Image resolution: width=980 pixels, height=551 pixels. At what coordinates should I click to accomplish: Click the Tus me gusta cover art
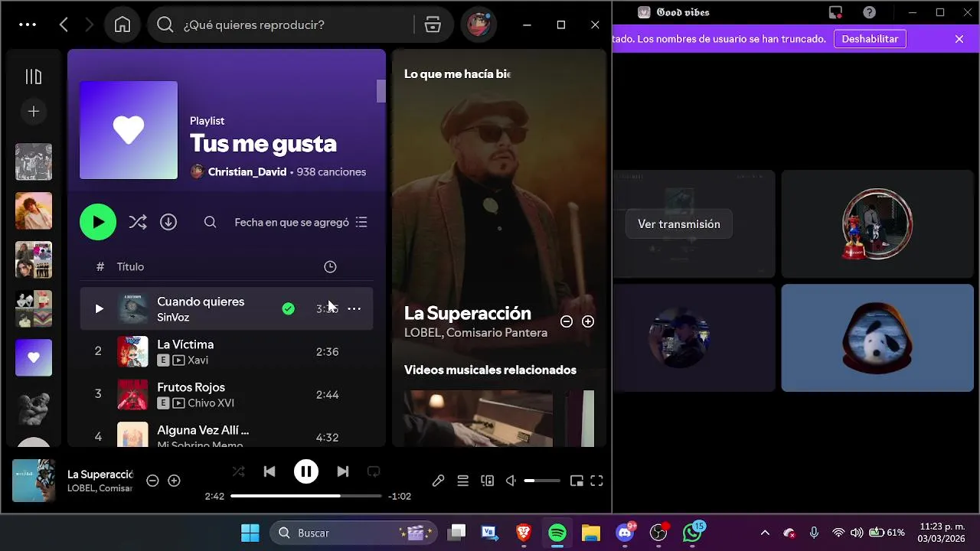click(129, 130)
